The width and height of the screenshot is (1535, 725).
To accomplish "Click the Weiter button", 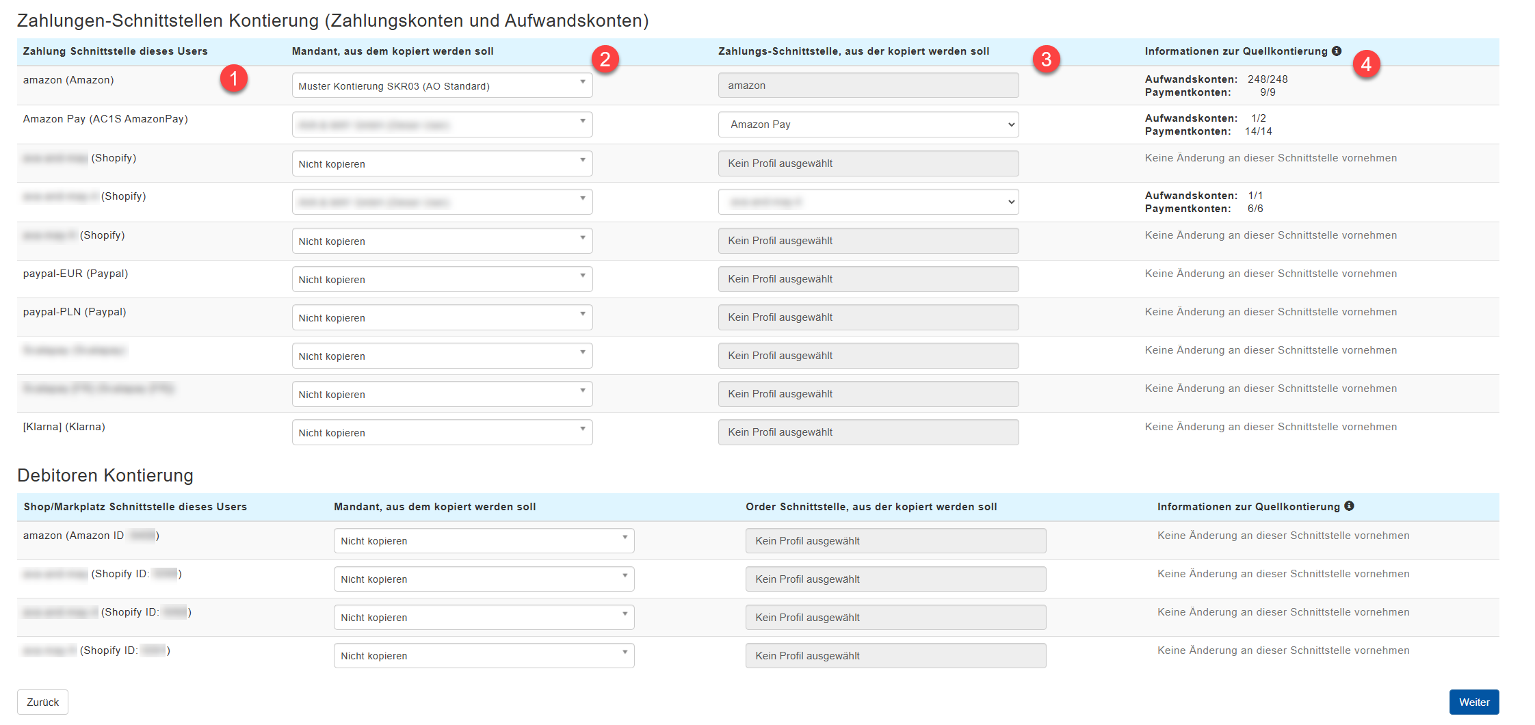I will 1473,702.
